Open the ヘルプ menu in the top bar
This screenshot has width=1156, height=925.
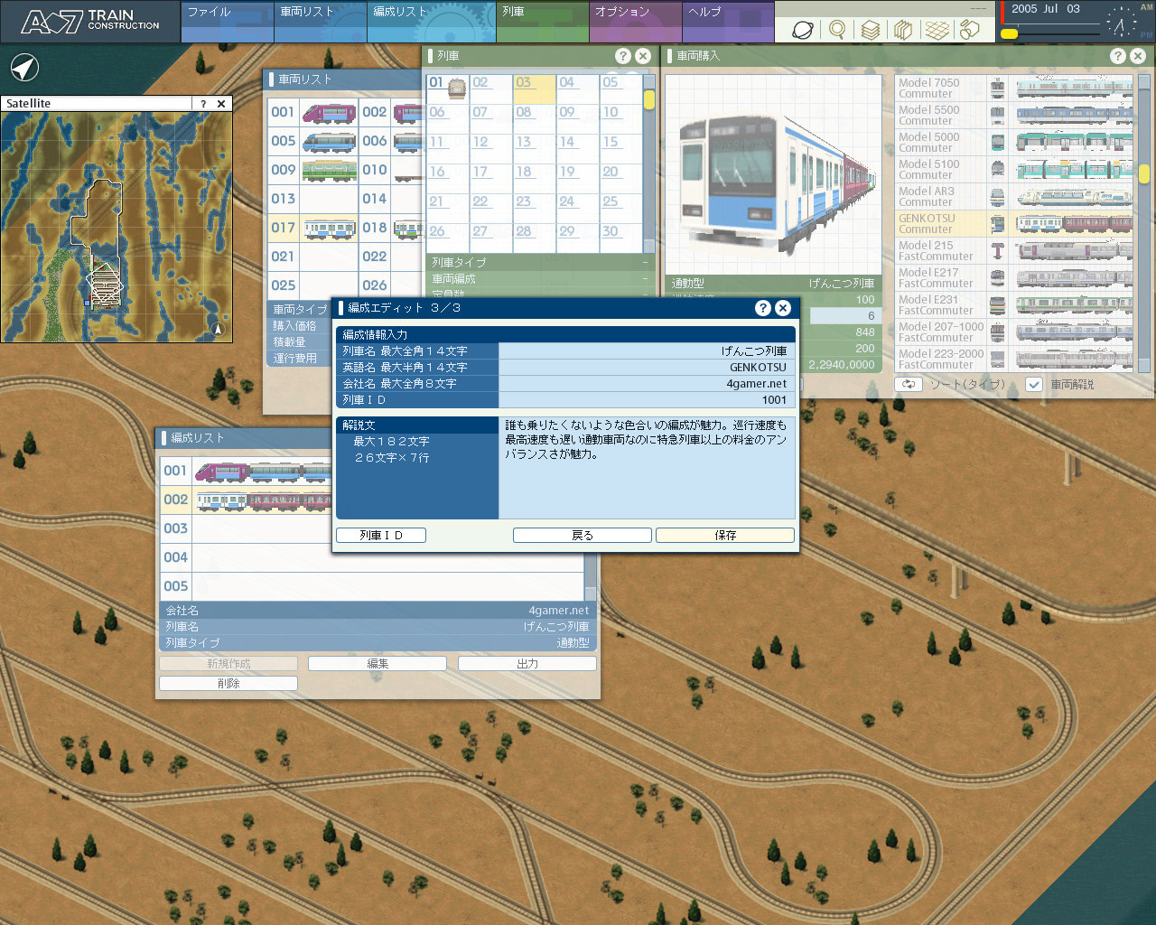(x=728, y=22)
